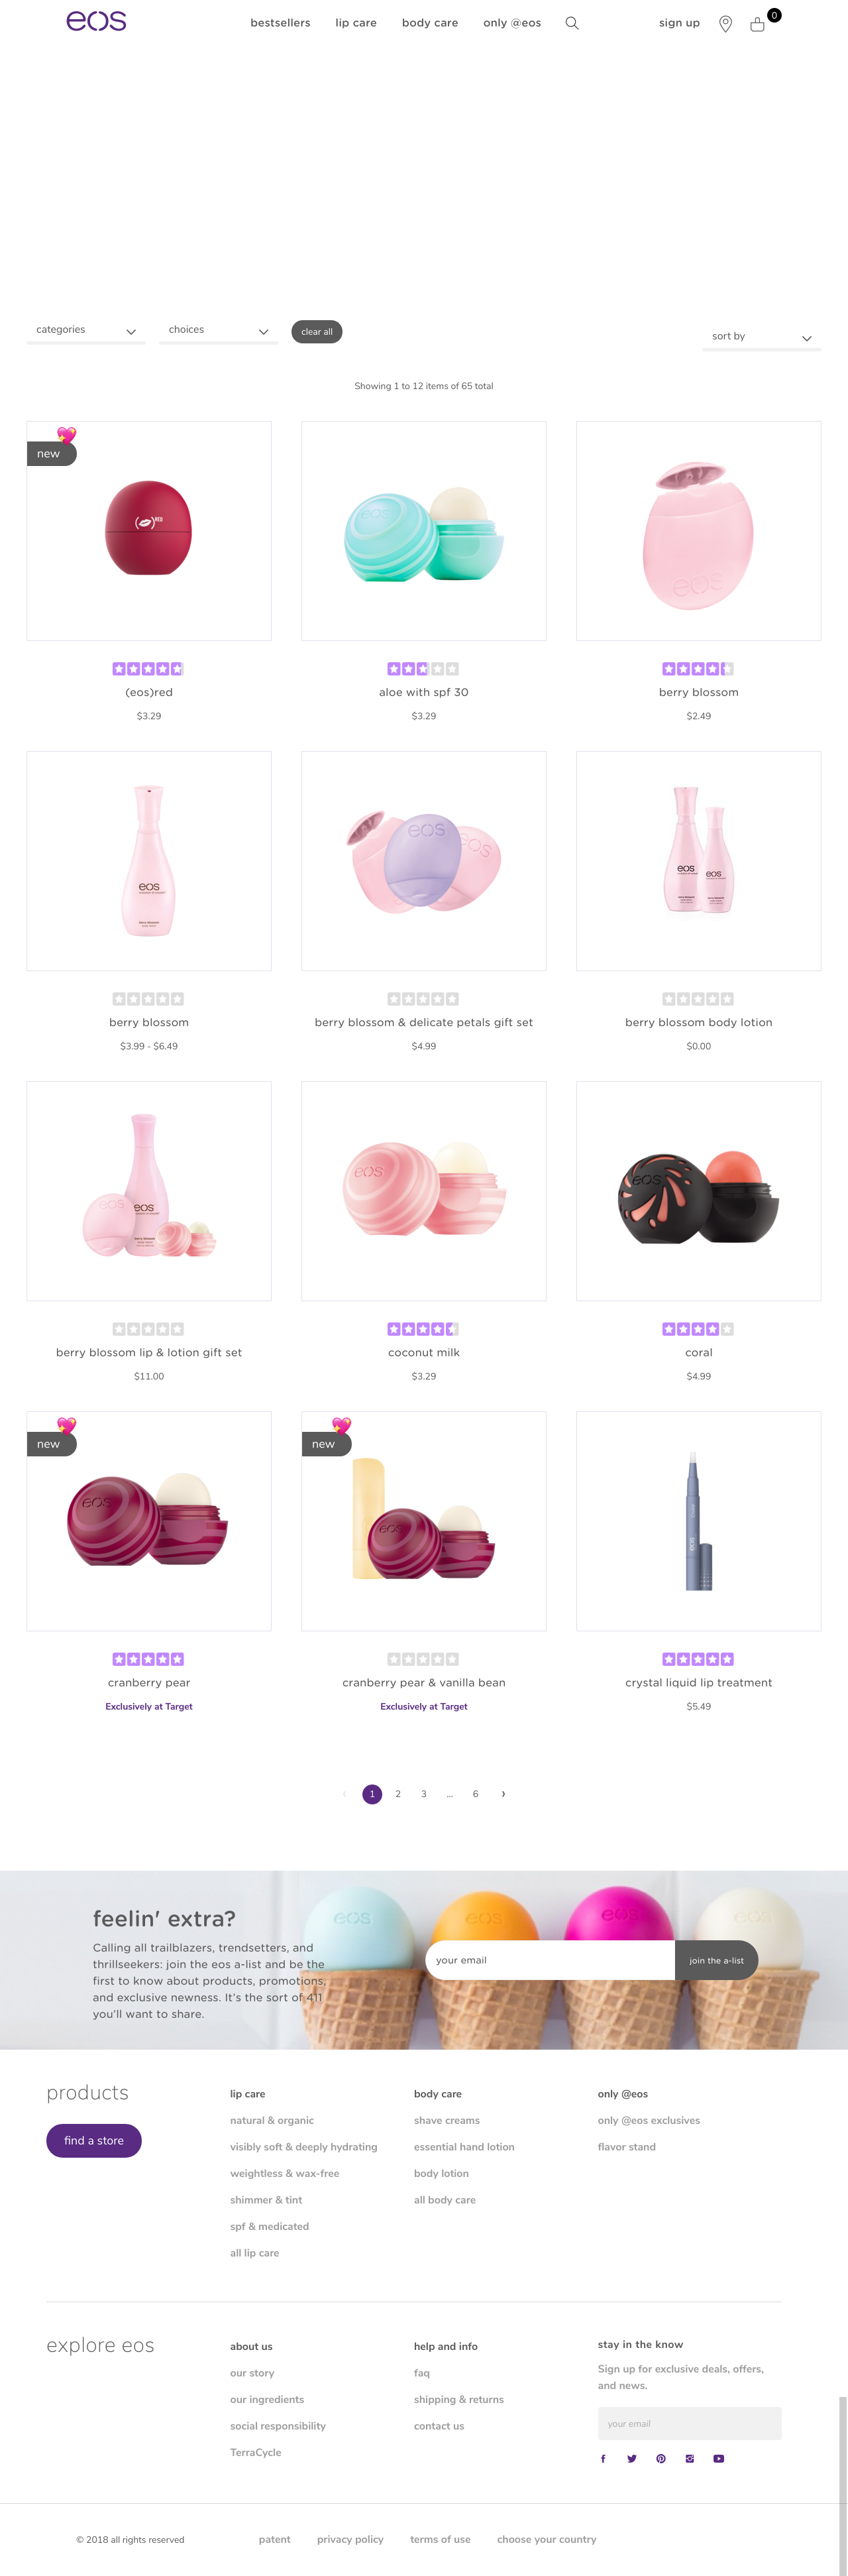
Task: Open the Twitter icon in footer
Action: 632,2459
